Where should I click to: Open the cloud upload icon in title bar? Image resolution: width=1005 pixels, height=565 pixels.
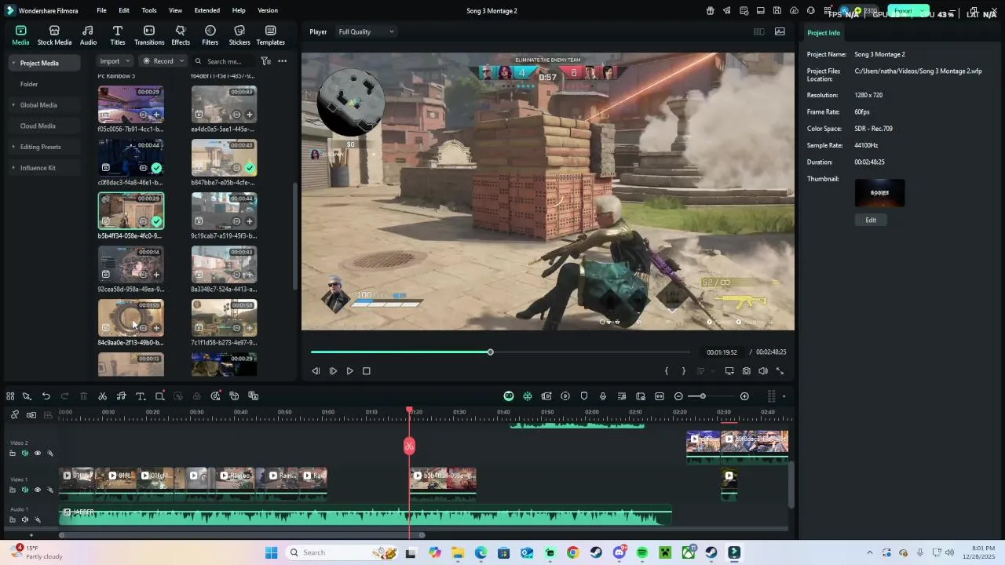pos(794,11)
